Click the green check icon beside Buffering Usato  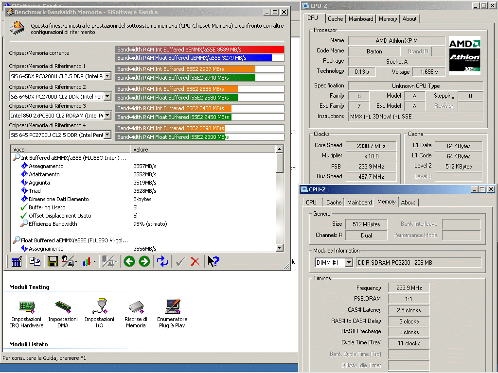pos(24,207)
